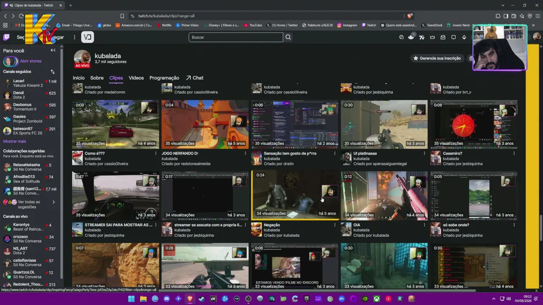Open the Prime loot crown icon
Image resolution: width=543 pixels, height=305 pixels.
[432, 37]
